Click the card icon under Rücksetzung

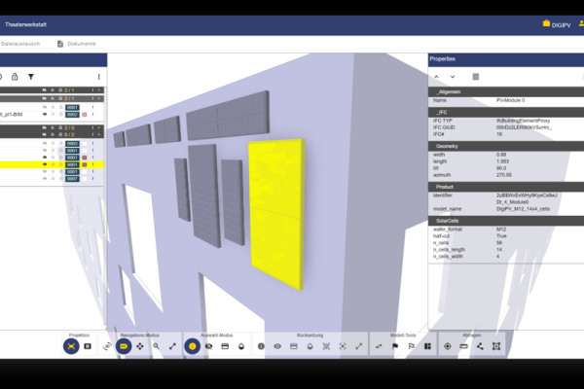point(294,346)
